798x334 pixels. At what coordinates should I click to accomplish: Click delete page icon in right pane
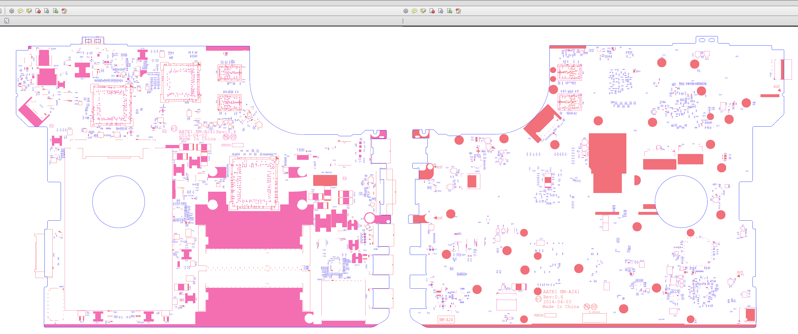click(x=432, y=11)
